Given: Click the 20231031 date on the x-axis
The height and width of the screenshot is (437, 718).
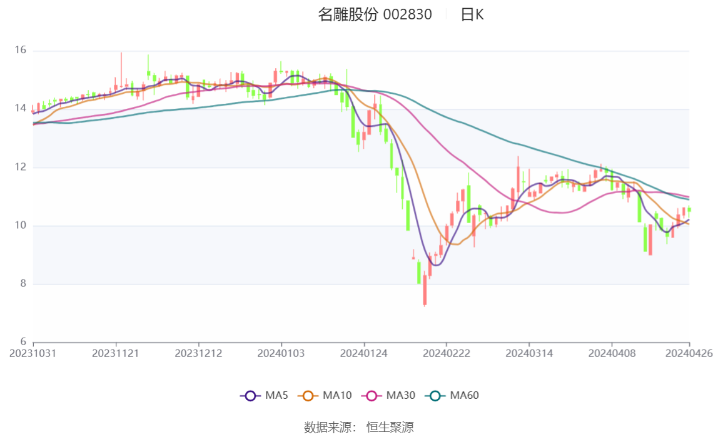Looking at the screenshot, I should [33, 353].
